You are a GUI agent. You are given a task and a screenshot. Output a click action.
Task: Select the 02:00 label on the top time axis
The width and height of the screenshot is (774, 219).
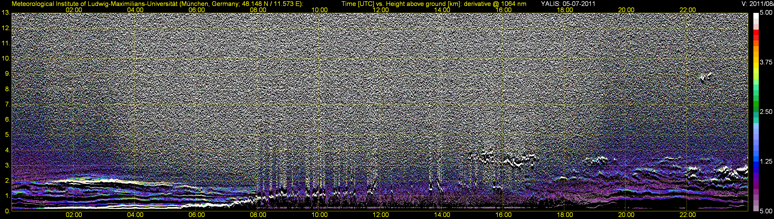point(74,10)
